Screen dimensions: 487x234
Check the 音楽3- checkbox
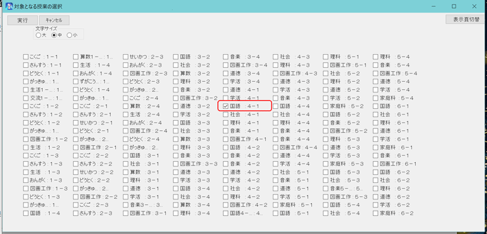125,205
